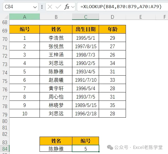Click the 年龄 header cell
168x154 pixels.
pyautogui.click(x=112, y=29)
